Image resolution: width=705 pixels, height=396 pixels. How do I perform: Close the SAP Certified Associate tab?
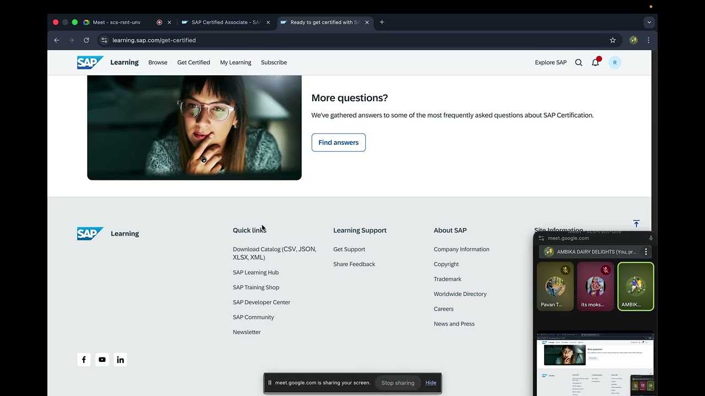tap(268, 23)
